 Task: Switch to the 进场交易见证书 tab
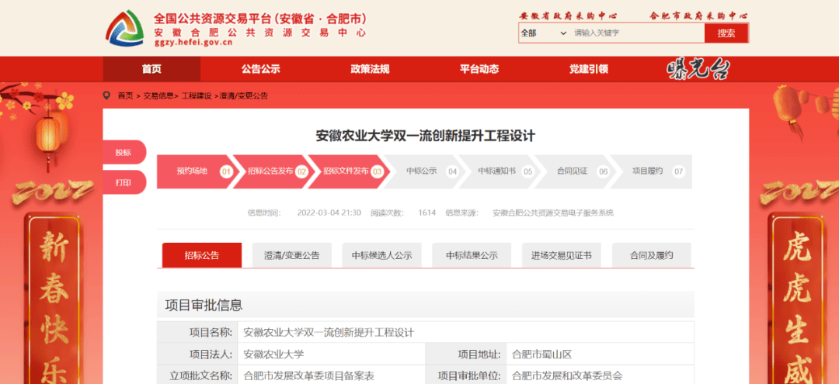(562, 255)
